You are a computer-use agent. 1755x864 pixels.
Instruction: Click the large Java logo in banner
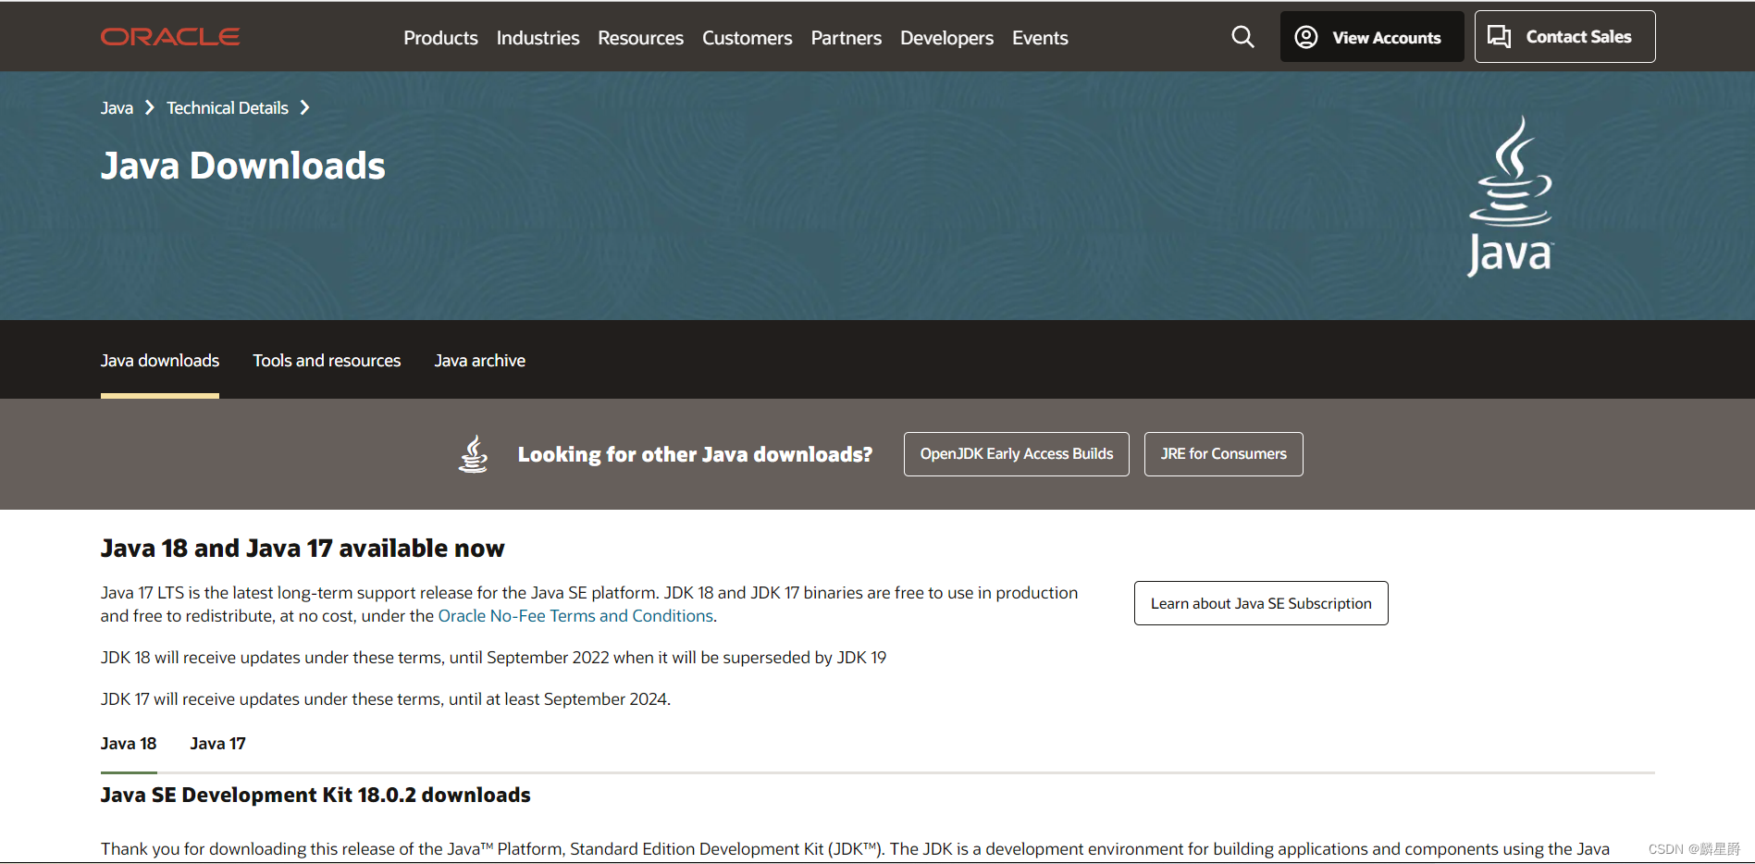point(1511,196)
